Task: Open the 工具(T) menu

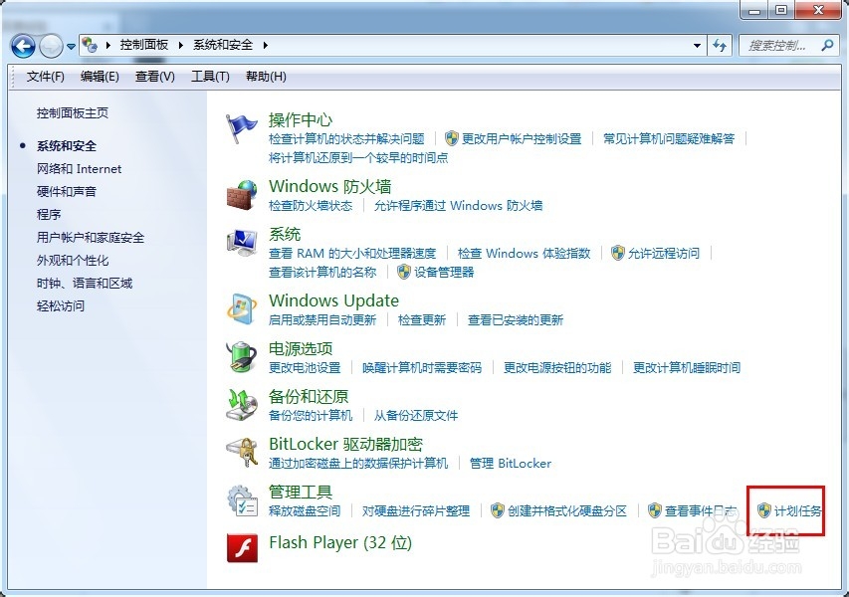Action: (x=210, y=77)
